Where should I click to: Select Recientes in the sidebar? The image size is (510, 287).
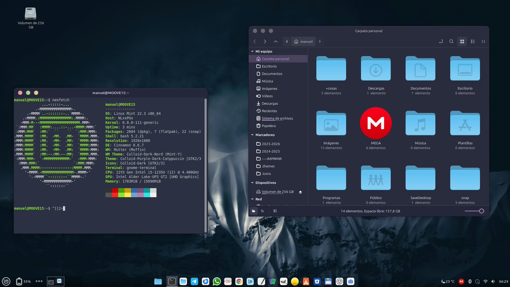pos(278,111)
